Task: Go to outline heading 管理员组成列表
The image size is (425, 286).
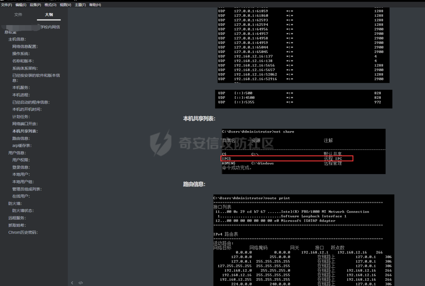Action: click(x=27, y=189)
